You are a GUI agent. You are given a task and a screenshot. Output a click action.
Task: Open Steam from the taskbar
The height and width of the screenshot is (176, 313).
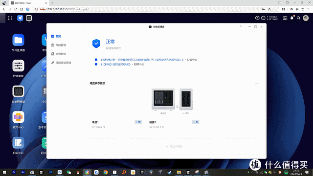coord(170,172)
